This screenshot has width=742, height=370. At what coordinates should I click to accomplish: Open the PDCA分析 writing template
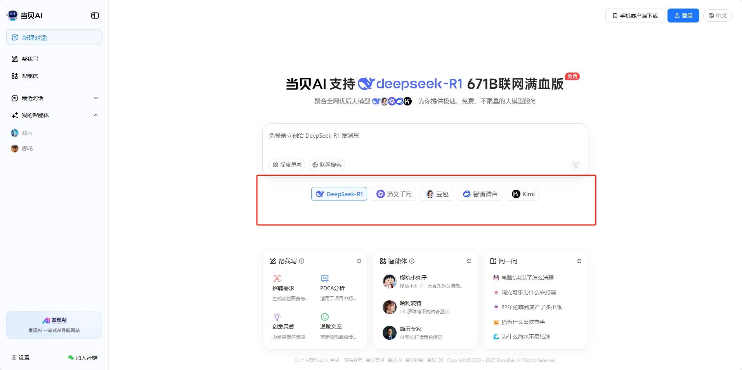click(338, 288)
